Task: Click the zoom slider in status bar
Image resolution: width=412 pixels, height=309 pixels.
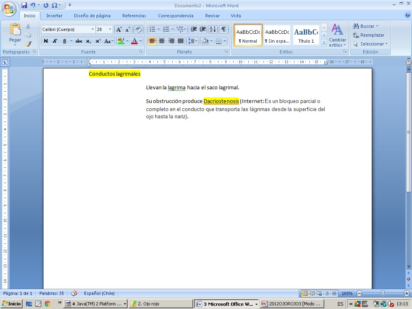Action: [383, 293]
